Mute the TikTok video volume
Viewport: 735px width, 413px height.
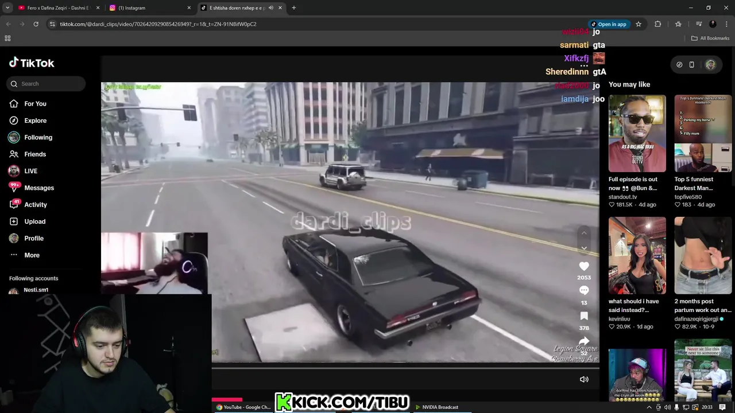(x=584, y=379)
